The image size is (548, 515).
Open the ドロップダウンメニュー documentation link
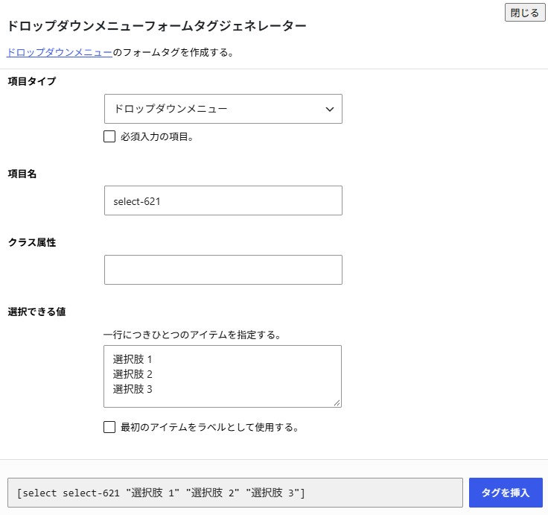click(60, 52)
